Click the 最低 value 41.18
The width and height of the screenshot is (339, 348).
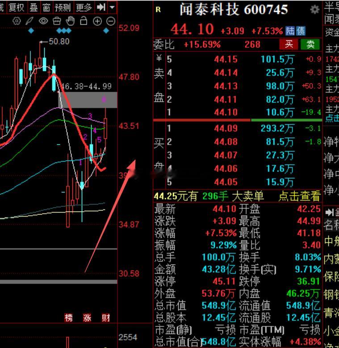(309, 233)
